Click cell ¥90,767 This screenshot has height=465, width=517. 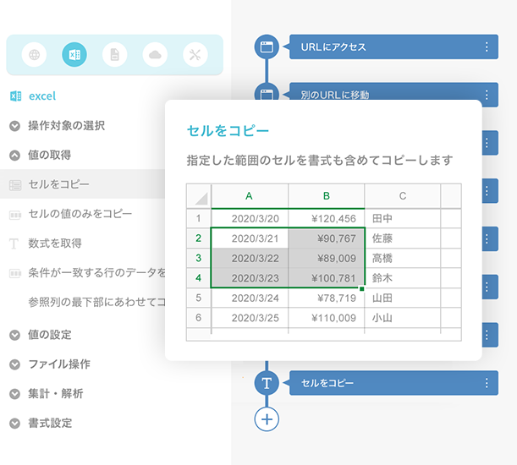pyautogui.click(x=327, y=238)
